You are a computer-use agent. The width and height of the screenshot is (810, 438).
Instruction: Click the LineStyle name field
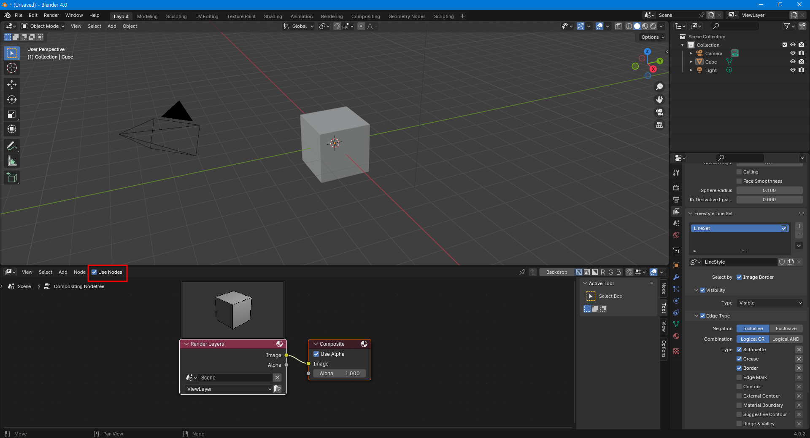coord(740,262)
